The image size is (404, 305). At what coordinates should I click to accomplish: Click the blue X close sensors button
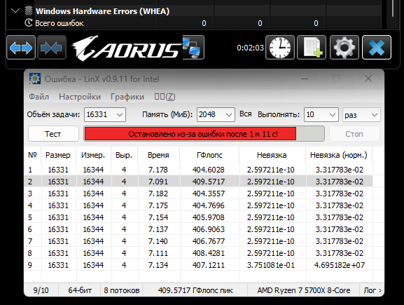coord(377,48)
